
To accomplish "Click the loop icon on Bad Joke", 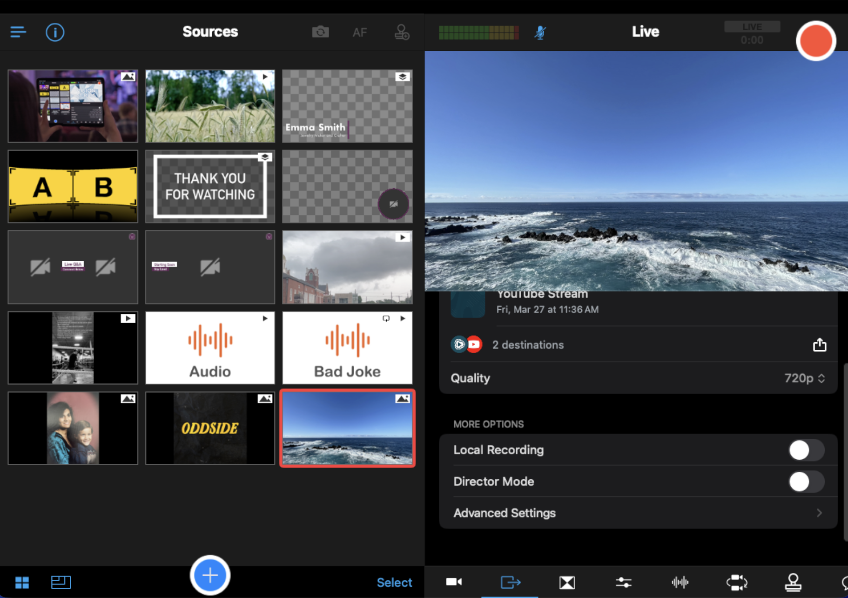I will click(x=386, y=319).
